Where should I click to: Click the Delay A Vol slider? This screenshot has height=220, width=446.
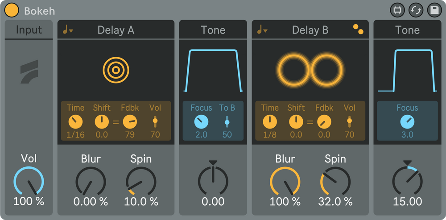point(155,121)
